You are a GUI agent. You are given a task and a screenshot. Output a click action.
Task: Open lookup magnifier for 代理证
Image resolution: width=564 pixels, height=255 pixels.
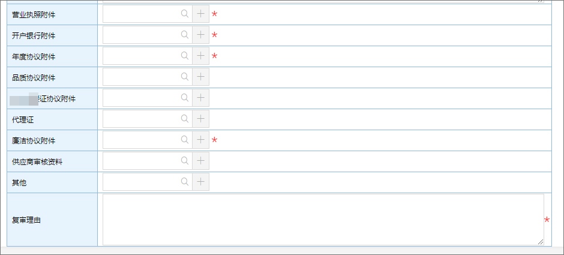[x=185, y=119]
